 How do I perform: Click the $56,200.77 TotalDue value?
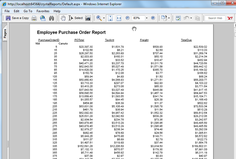200,80
